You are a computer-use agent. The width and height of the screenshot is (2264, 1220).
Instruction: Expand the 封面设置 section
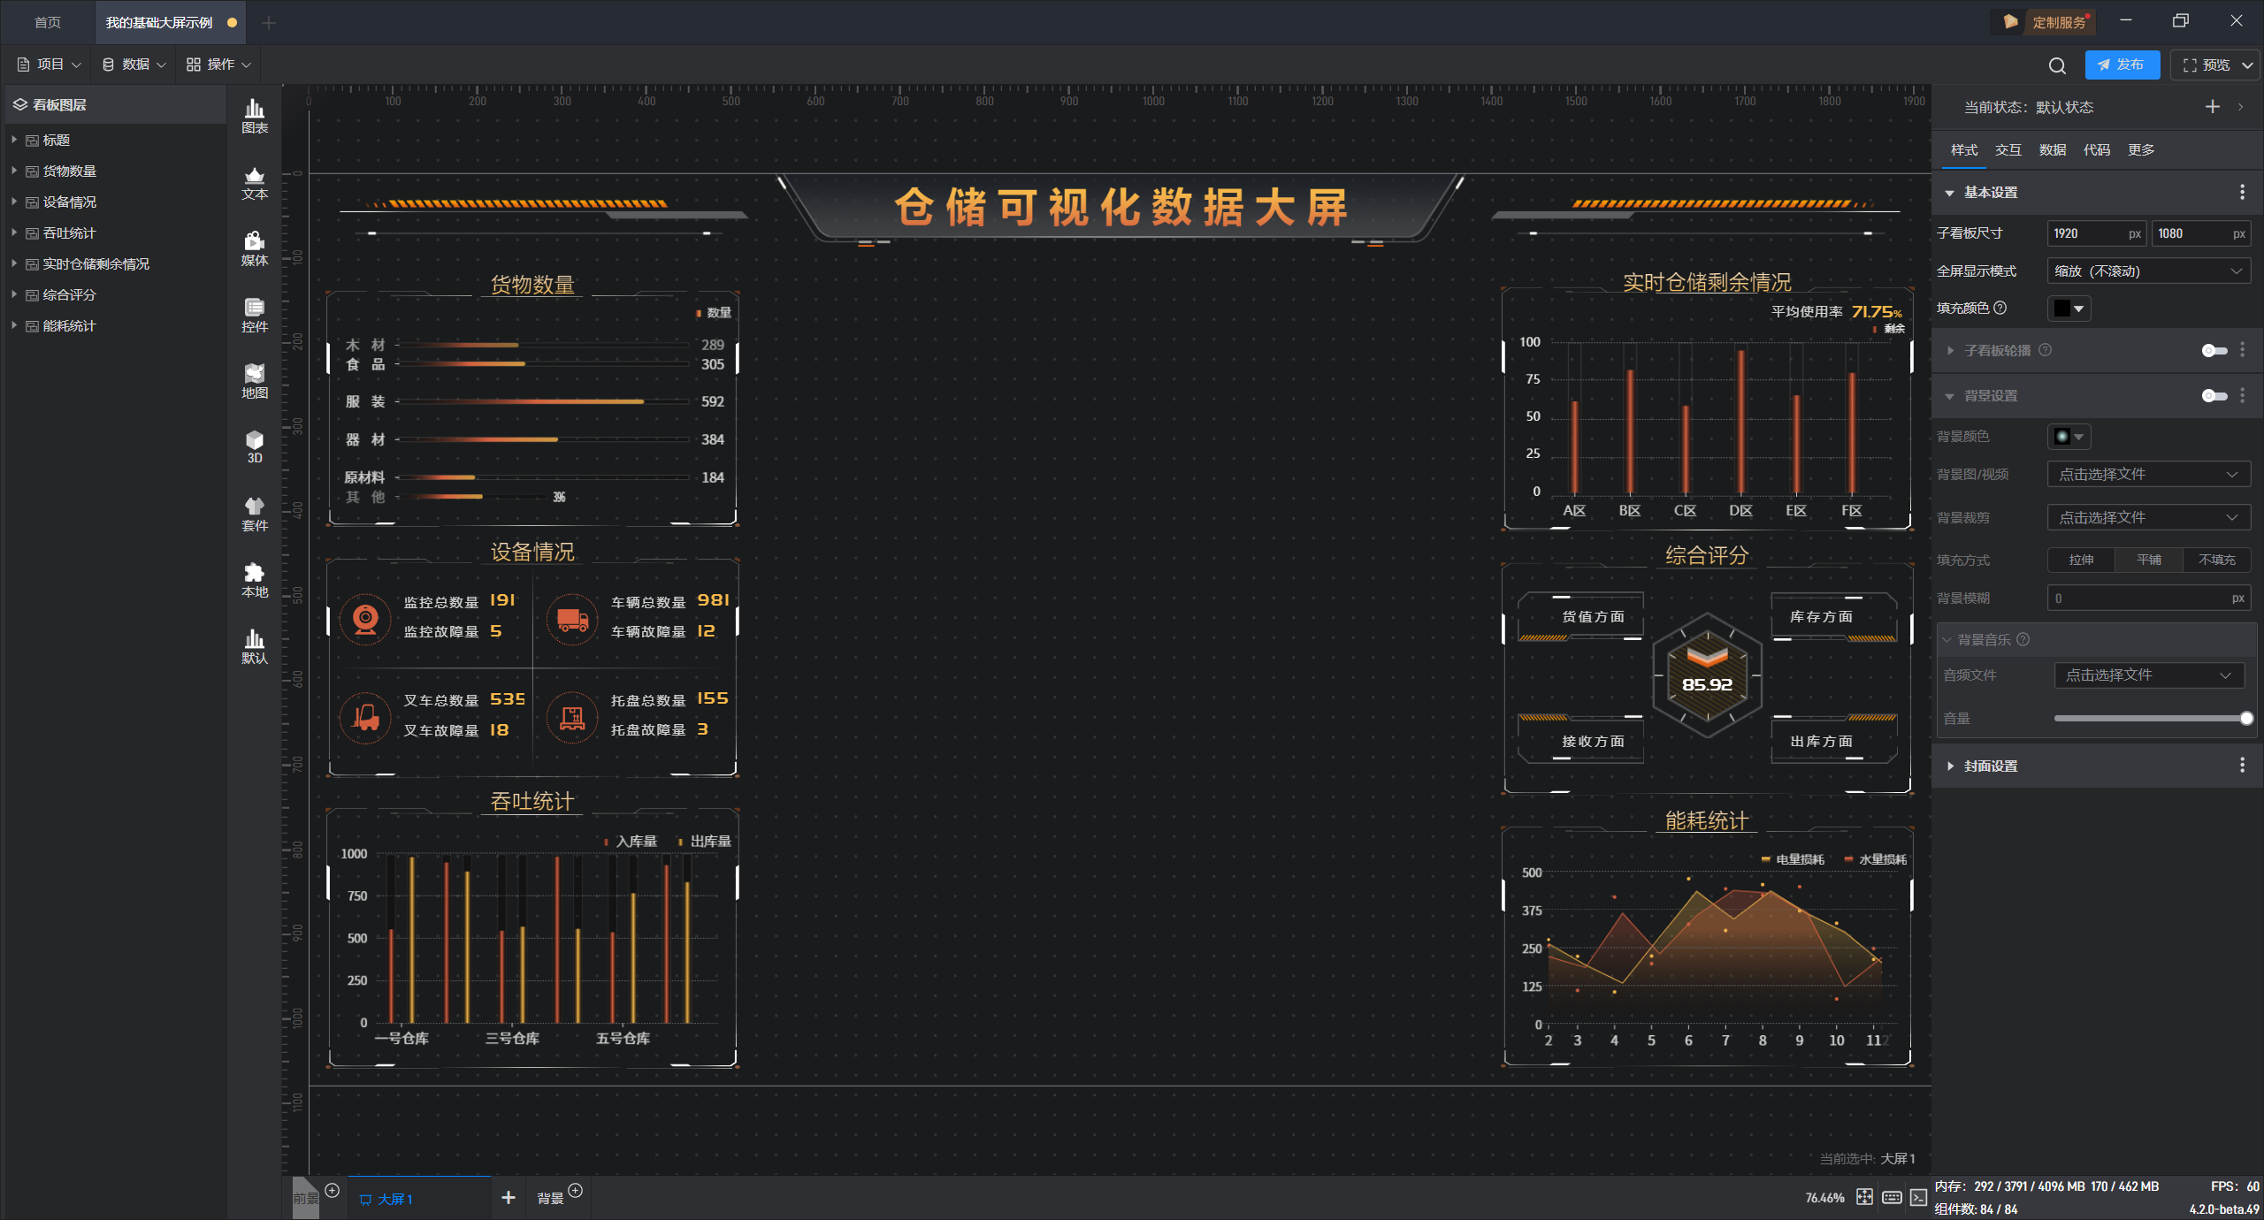click(1950, 766)
